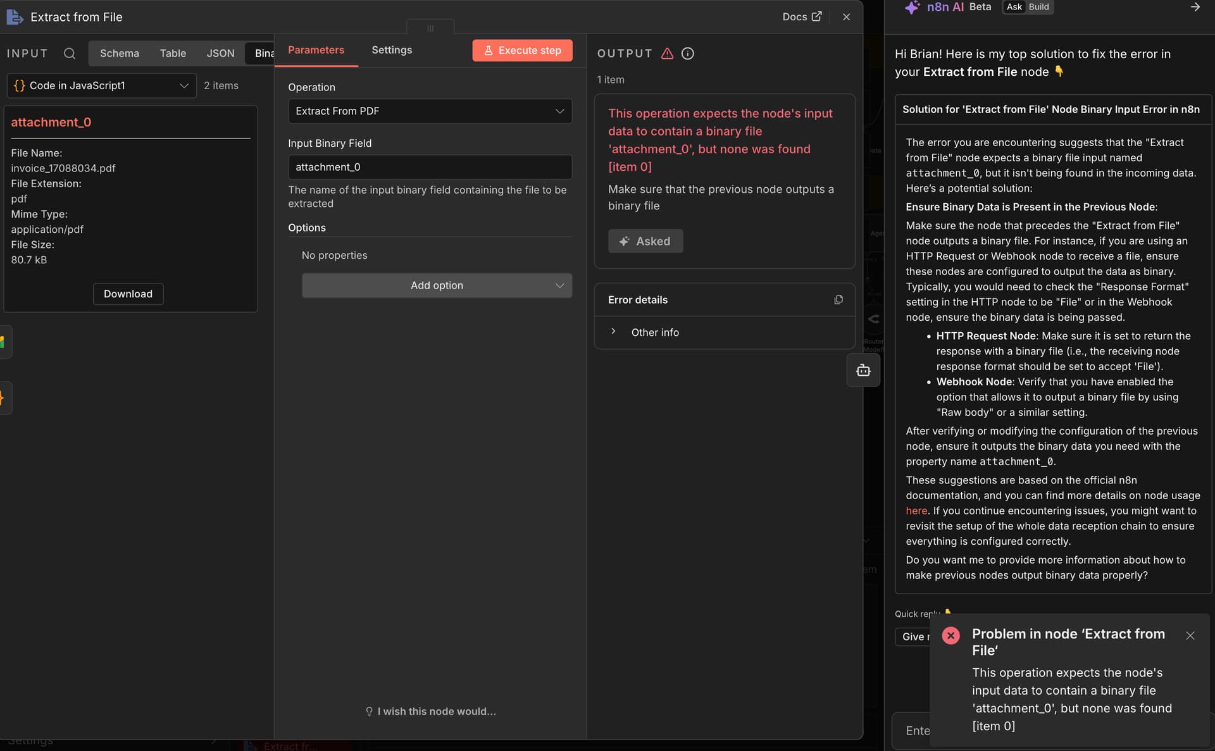
Task: Click the output info circle icon
Action: (687, 54)
